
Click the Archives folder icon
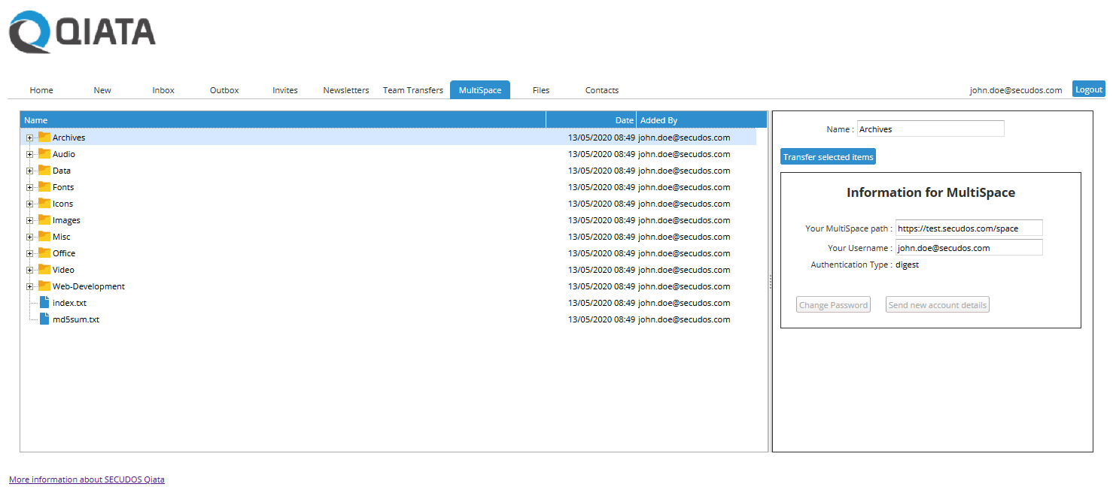[x=44, y=138]
